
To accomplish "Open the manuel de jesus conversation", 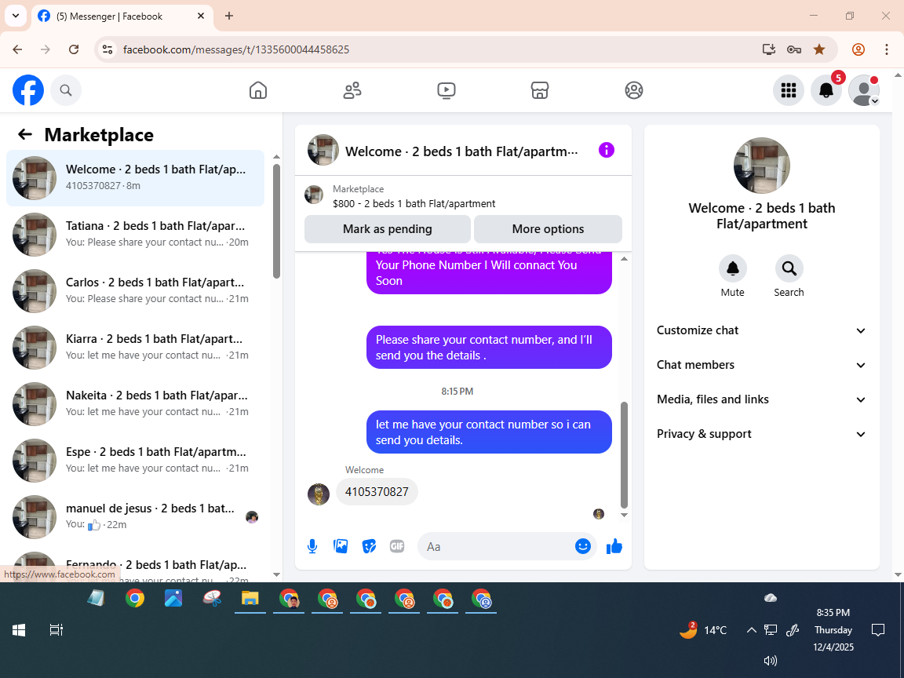I will [136, 517].
